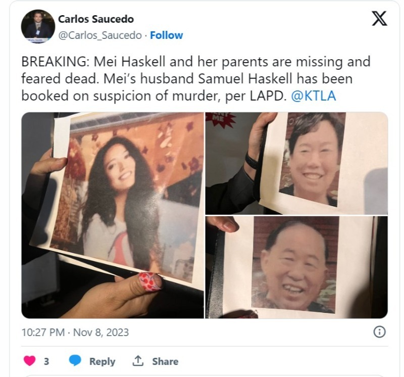
Task: Open the @Carlos_Saucedo handle
Action: 100,35
